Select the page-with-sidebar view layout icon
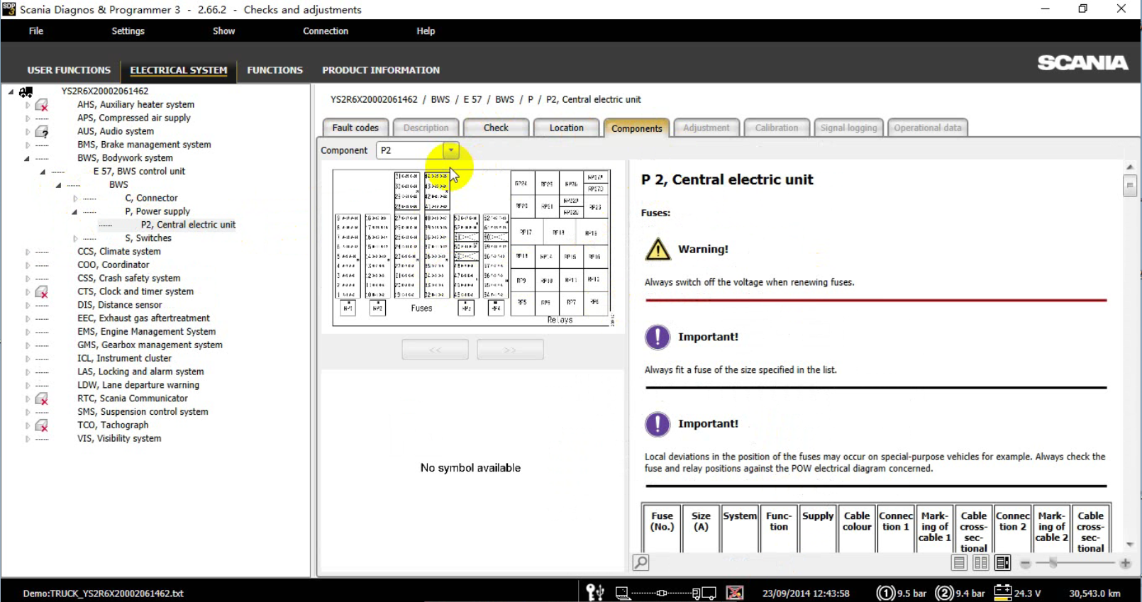1142x602 pixels. 1003,563
